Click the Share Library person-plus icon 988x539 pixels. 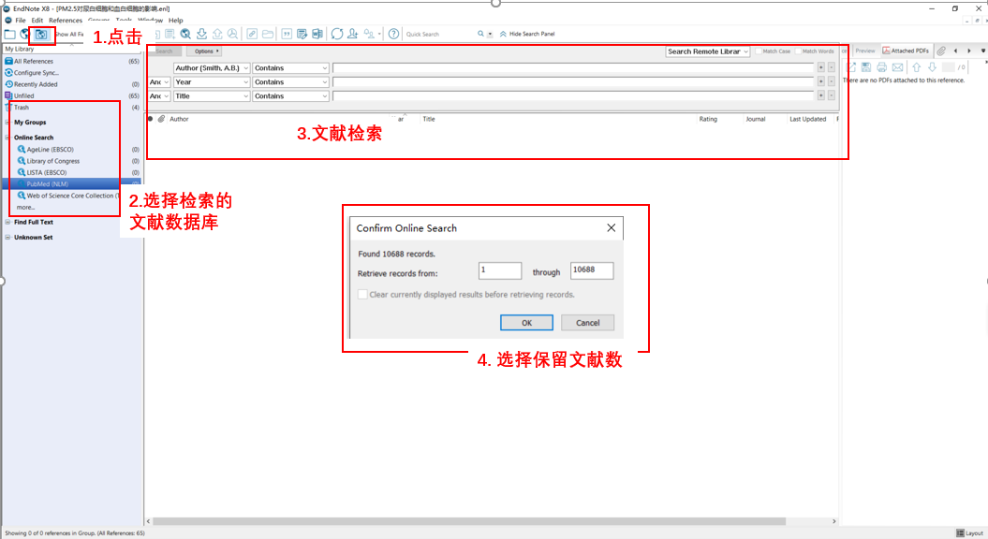click(x=353, y=34)
